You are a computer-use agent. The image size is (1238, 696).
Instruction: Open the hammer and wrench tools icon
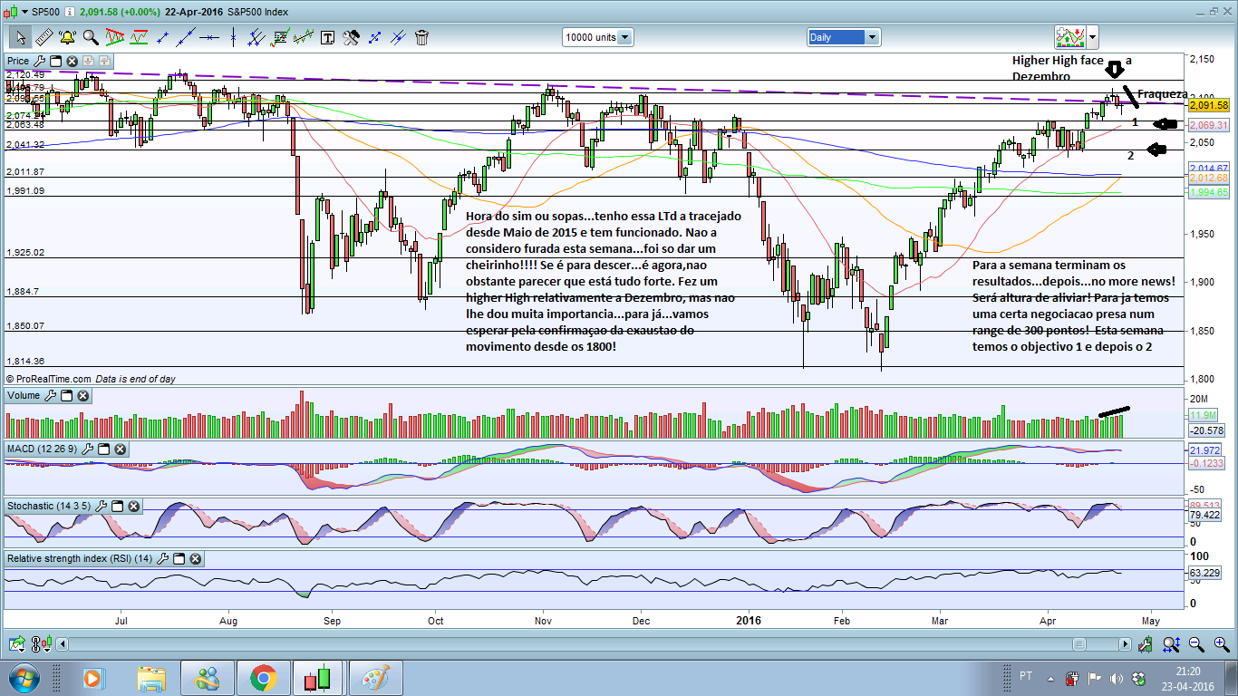pos(351,37)
